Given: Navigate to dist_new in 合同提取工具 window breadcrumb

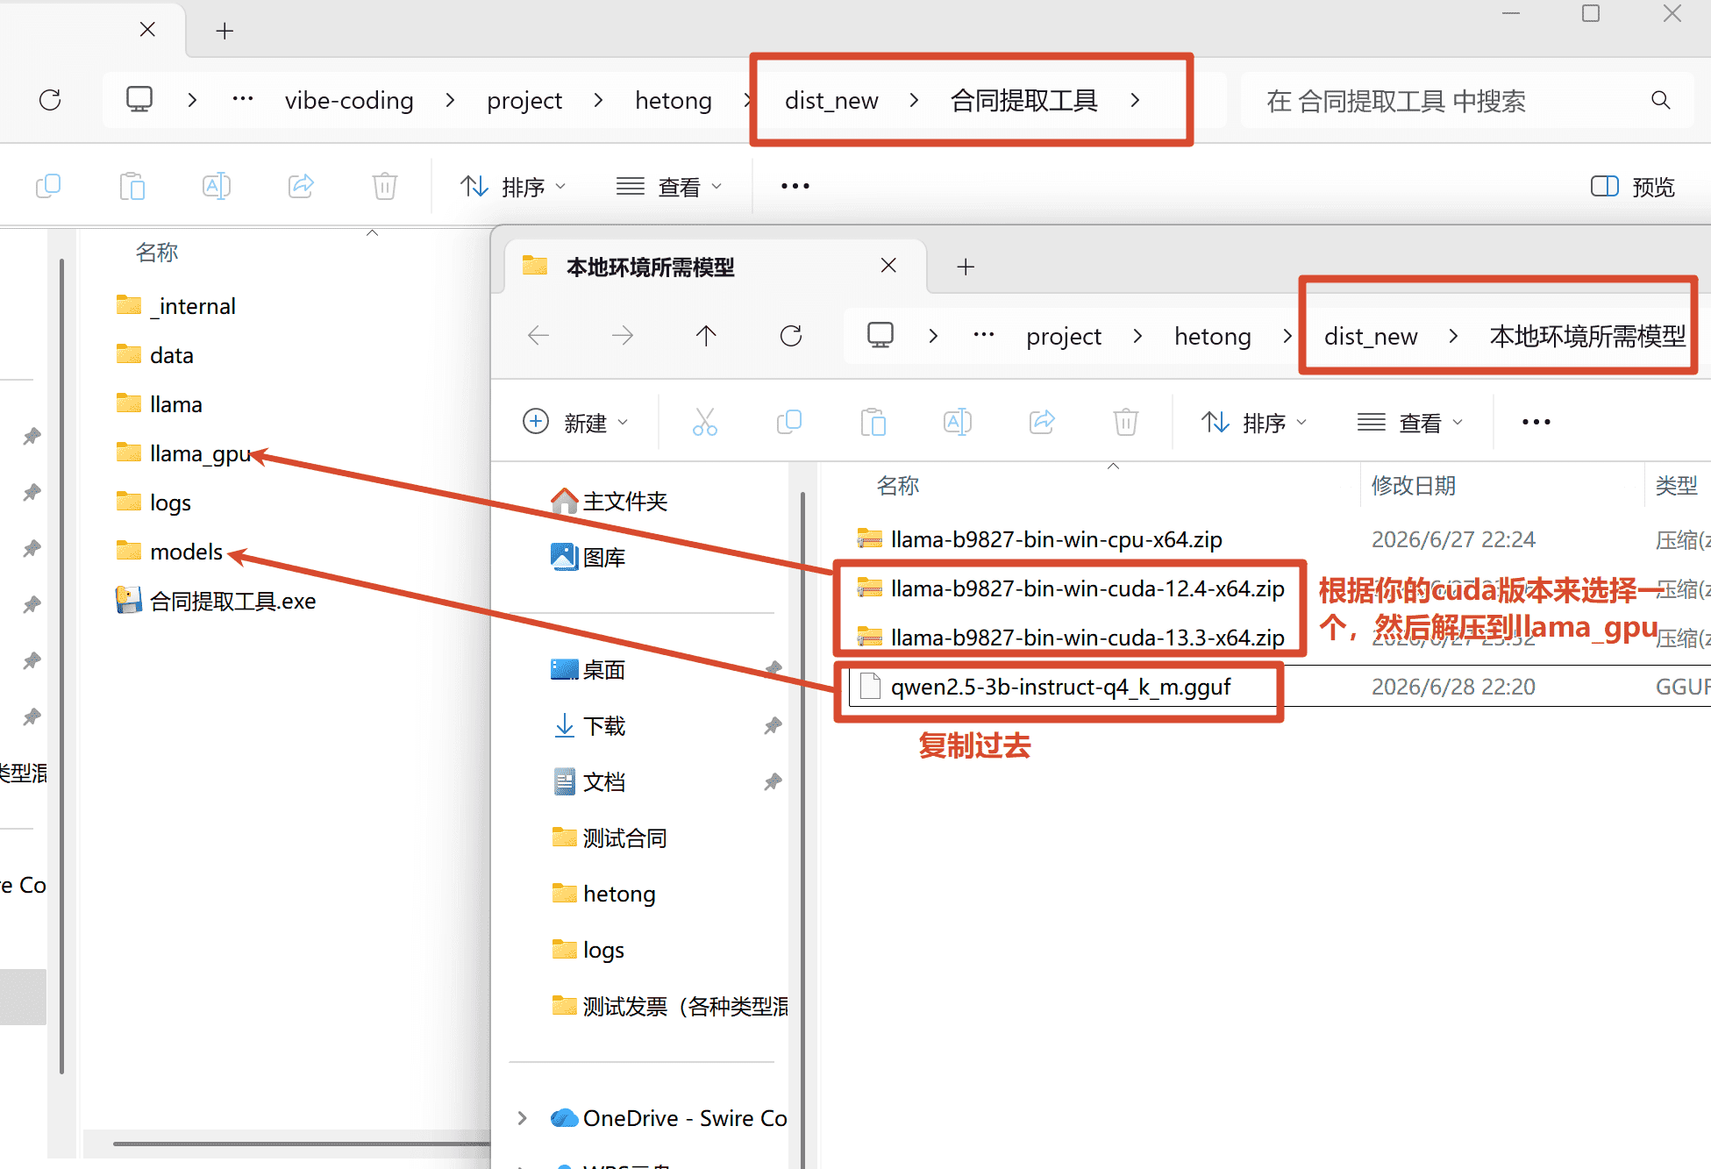Looking at the screenshot, I should pyautogui.click(x=831, y=101).
